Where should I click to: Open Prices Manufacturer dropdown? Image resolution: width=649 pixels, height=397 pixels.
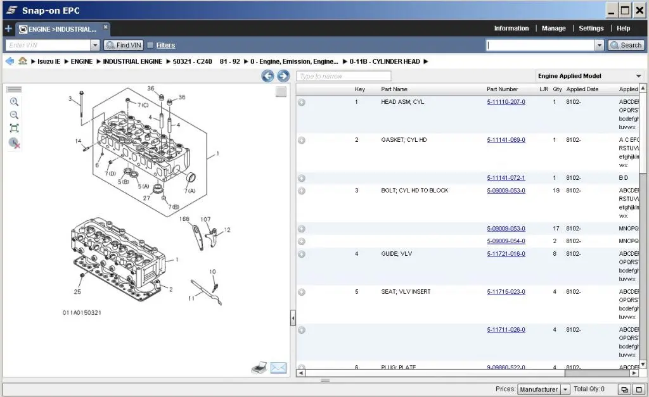[x=544, y=389]
